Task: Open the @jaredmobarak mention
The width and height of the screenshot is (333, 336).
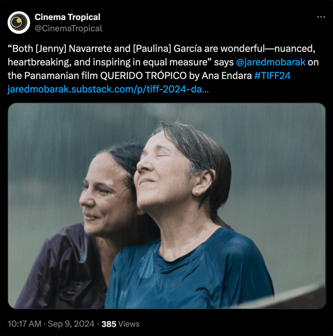Action: point(270,62)
